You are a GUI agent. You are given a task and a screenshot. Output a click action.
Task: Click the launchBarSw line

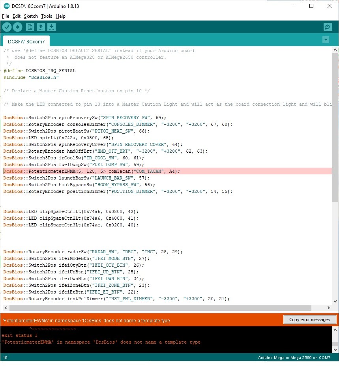tap(77, 178)
